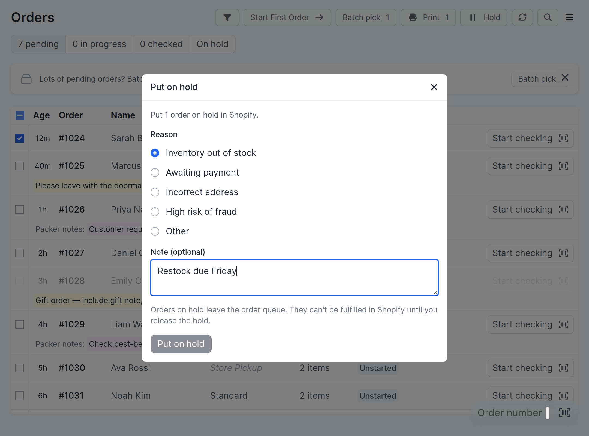The width and height of the screenshot is (589, 436).
Task: Click the Ava Rossi name cell
Action: (x=130, y=368)
